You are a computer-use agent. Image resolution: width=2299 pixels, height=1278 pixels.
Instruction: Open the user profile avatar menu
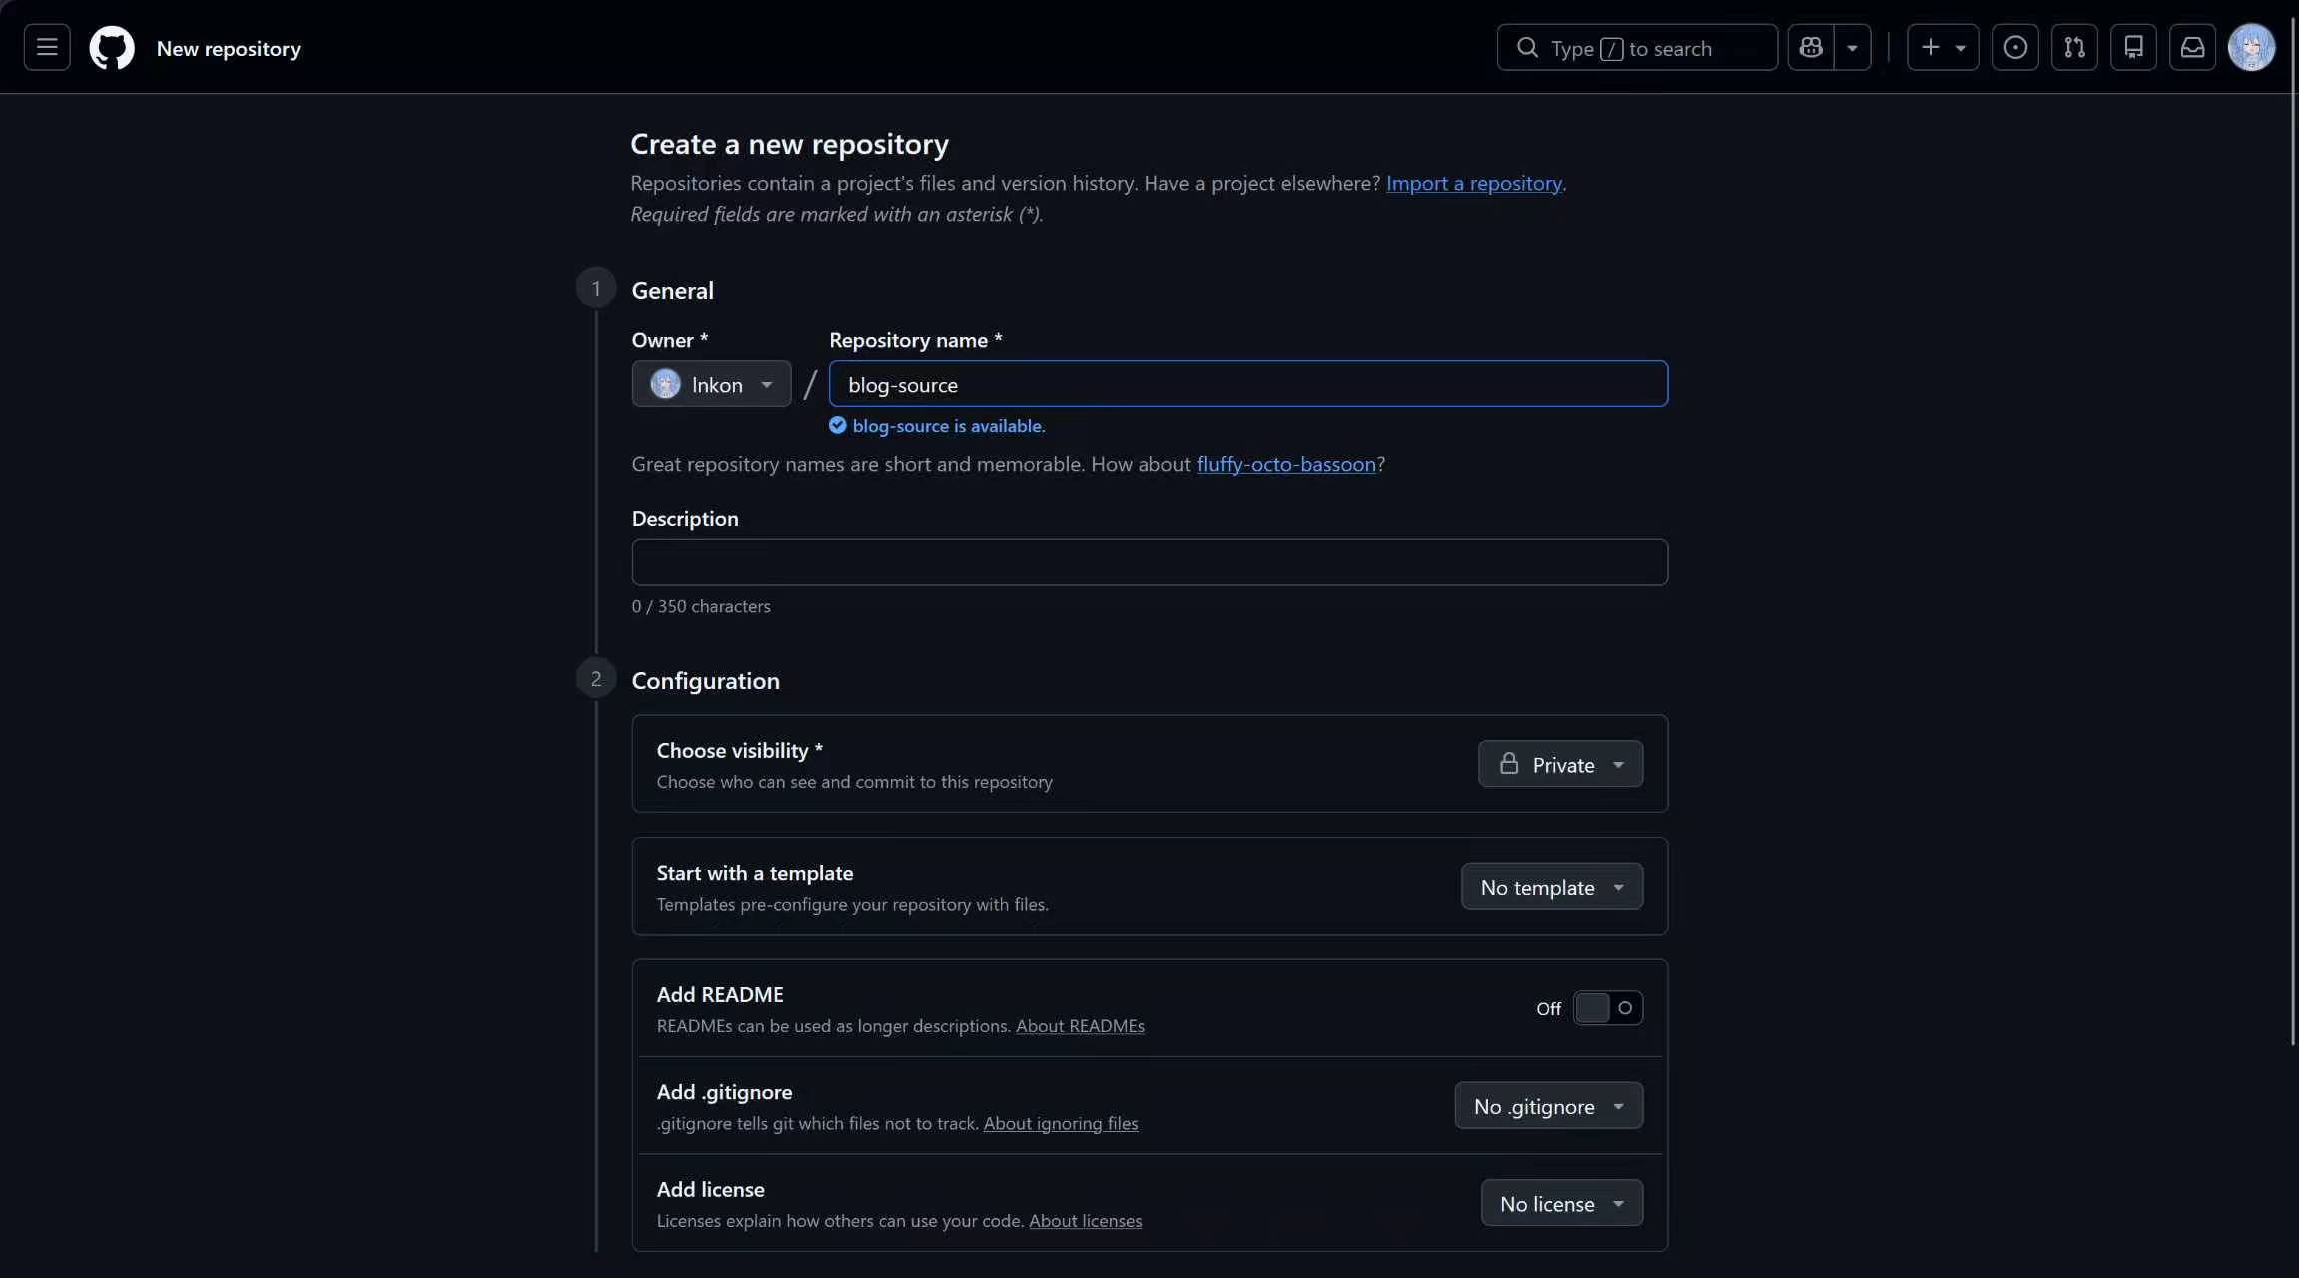pyautogui.click(x=2251, y=47)
